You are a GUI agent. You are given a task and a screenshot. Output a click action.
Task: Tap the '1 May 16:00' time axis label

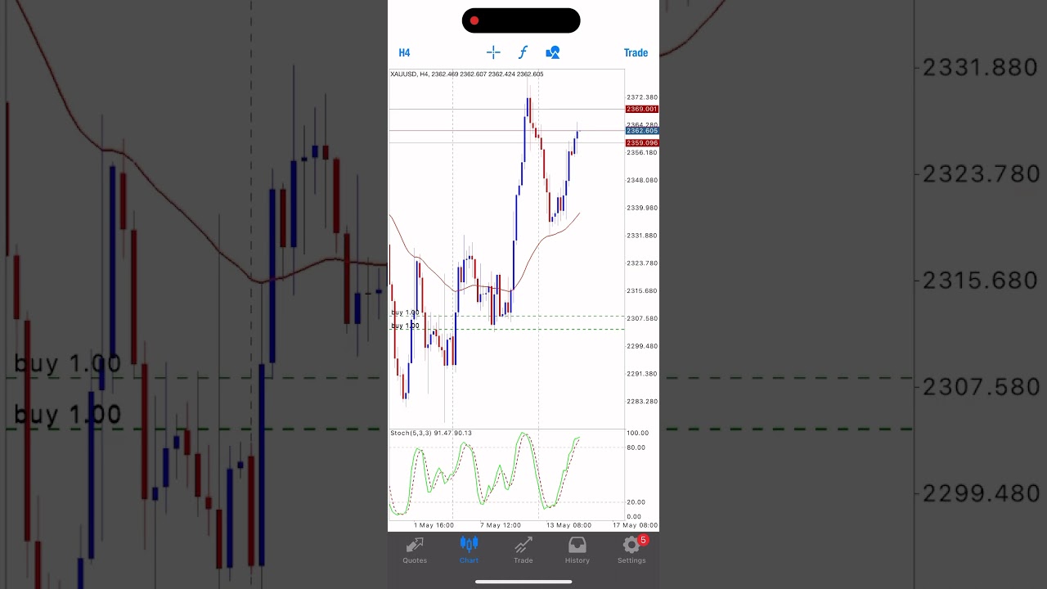point(434,525)
